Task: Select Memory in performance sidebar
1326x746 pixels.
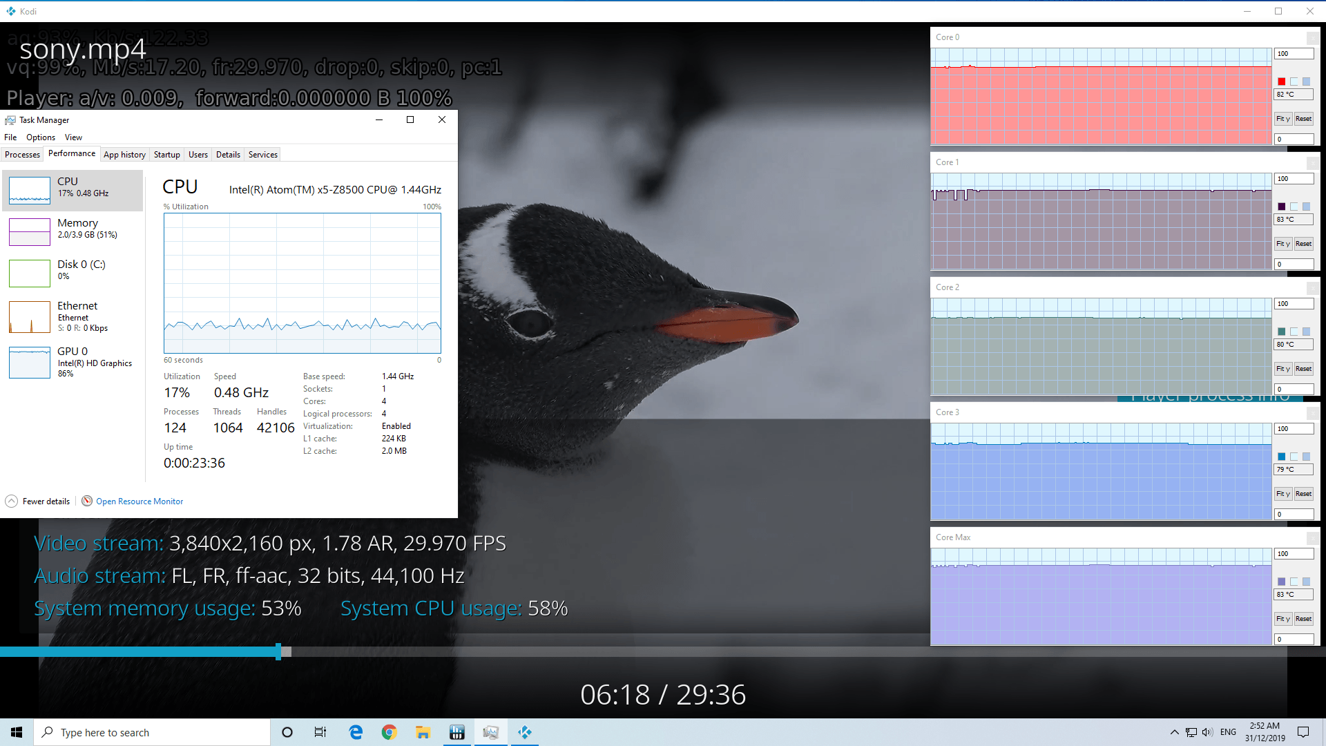Action: [73, 232]
